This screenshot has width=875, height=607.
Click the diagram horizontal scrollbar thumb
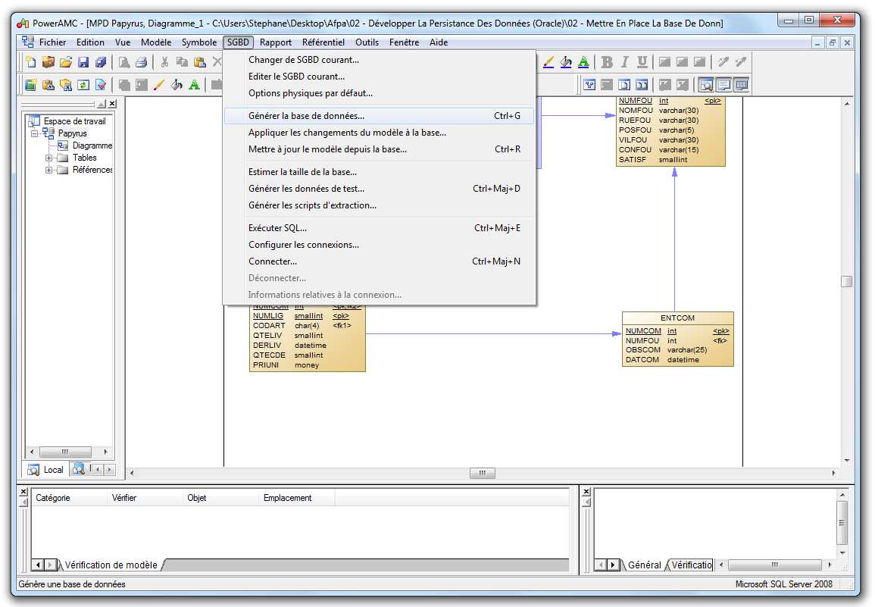tap(482, 473)
